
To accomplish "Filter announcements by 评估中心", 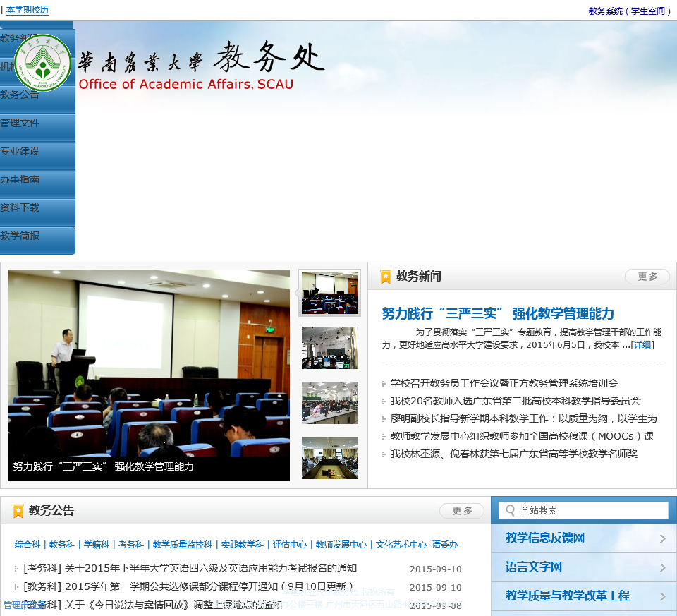I will (290, 545).
